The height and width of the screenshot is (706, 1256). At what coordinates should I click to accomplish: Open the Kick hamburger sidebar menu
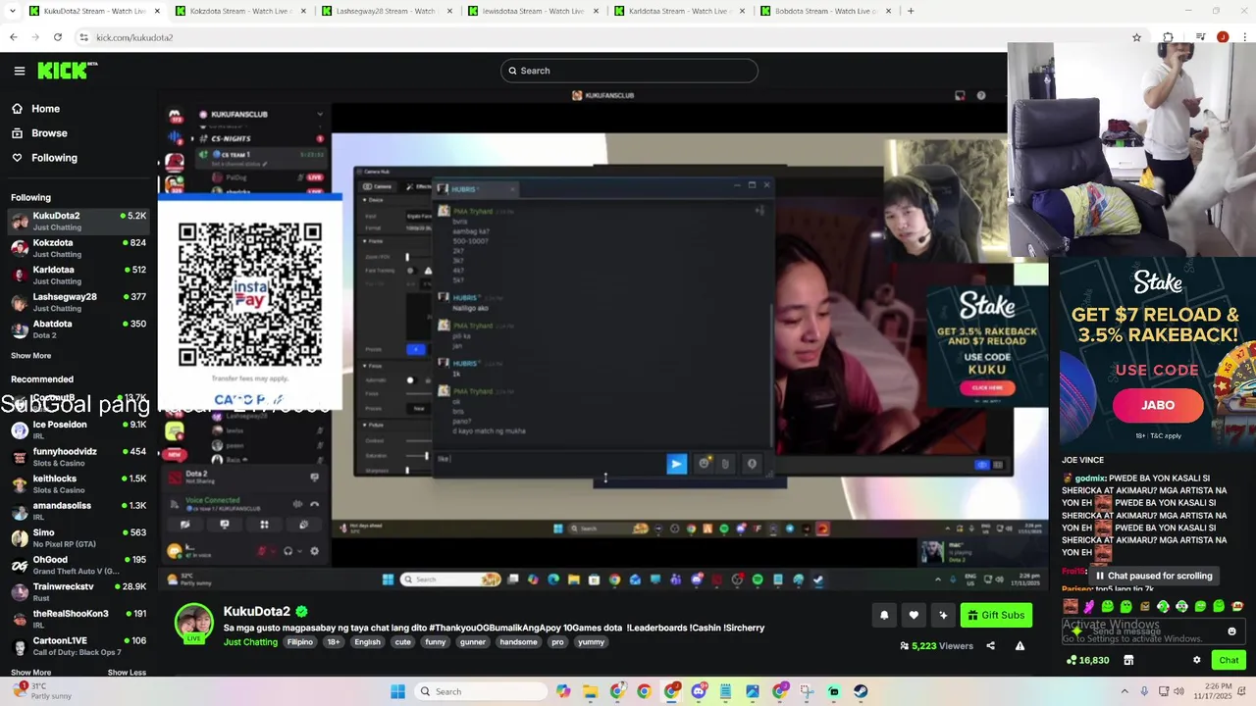(20, 71)
